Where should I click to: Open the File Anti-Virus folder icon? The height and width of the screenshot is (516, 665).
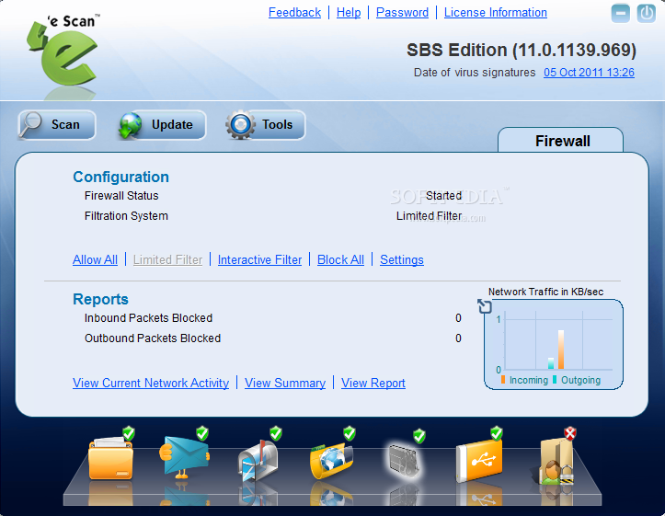click(x=110, y=459)
